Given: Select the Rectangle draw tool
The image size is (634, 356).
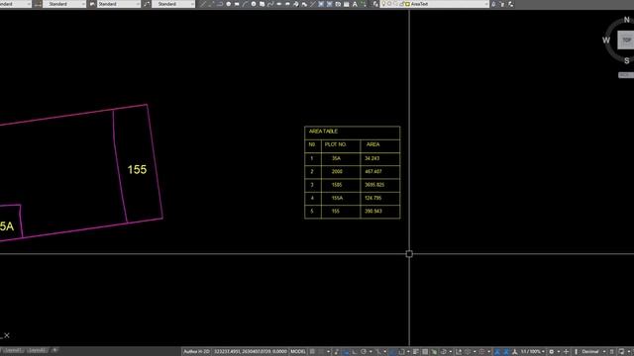Looking at the screenshot, I should click(x=237, y=4).
